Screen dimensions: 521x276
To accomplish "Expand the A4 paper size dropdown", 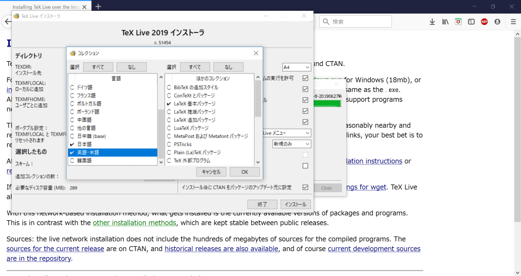I will 296,67.
